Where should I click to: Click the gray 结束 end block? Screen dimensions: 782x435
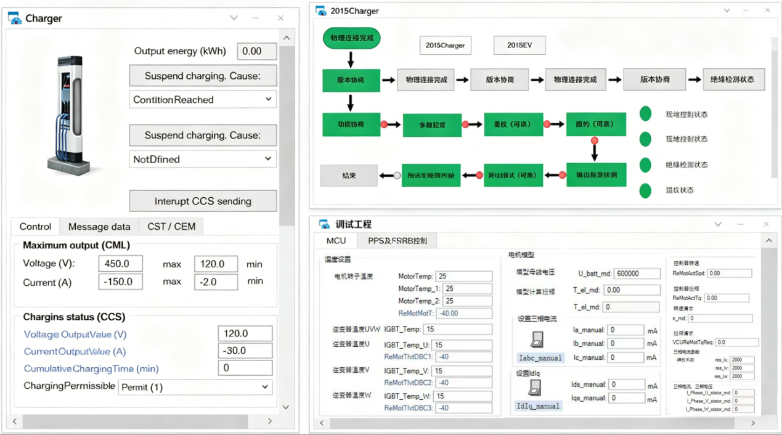point(349,176)
